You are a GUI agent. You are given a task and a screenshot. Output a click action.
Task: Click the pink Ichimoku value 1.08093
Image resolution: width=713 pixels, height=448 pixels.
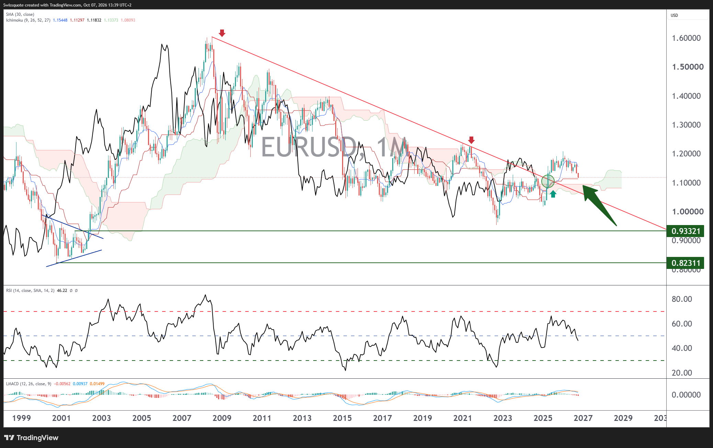tap(128, 20)
